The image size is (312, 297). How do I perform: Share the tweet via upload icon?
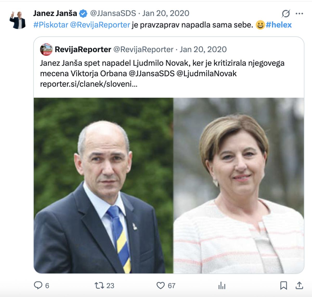click(x=299, y=285)
